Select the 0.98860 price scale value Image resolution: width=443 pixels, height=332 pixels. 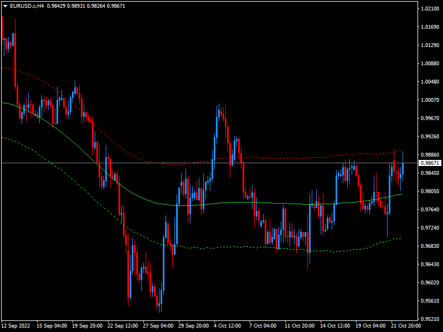tap(430, 155)
